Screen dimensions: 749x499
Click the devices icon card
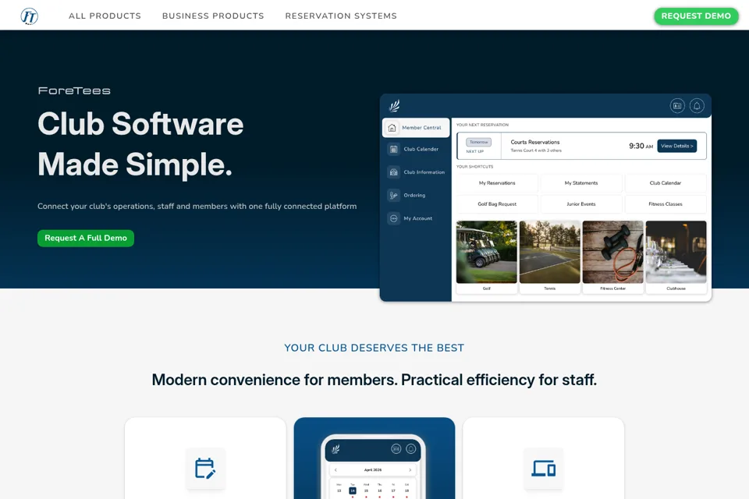click(x=544, y=468)
